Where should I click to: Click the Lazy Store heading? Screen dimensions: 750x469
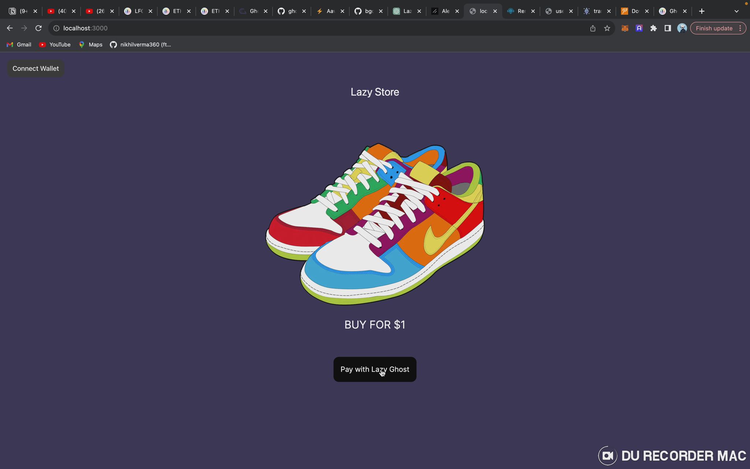[x=375, y=92]
